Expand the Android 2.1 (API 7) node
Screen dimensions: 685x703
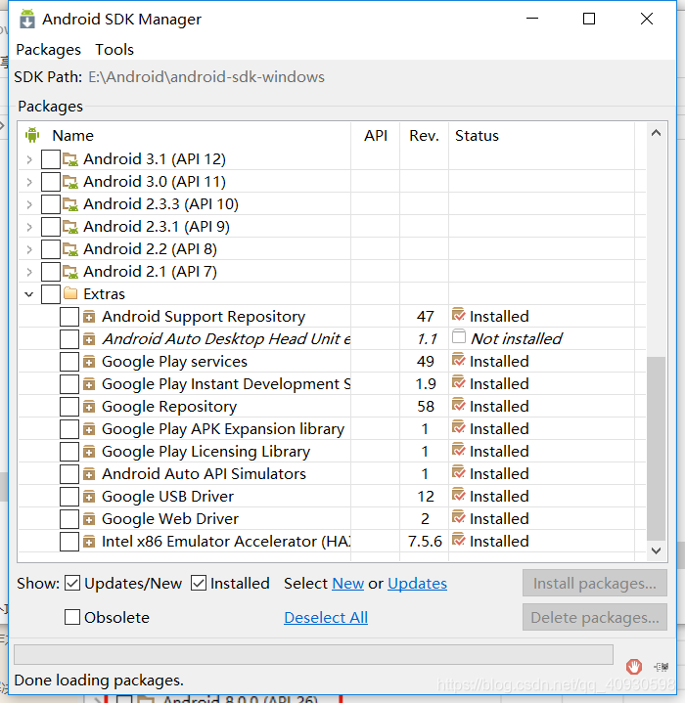[29, 272]
